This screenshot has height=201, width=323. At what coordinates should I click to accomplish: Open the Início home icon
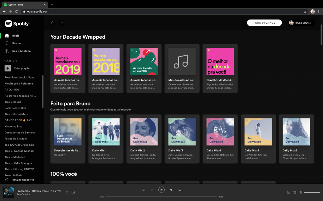coord(7,35)
